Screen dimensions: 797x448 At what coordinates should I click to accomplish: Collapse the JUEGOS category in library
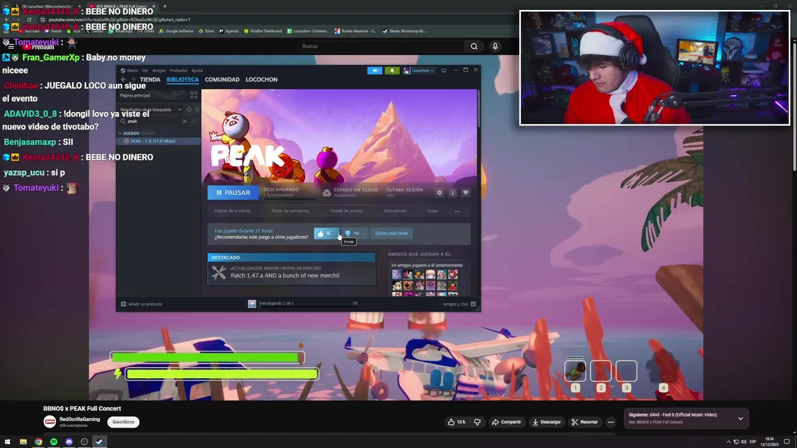pos(131,133)
